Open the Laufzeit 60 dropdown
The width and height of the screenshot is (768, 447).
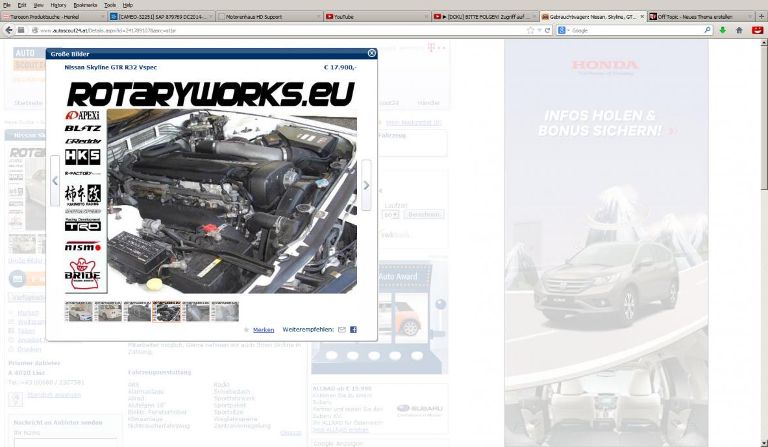click(391, 214)
